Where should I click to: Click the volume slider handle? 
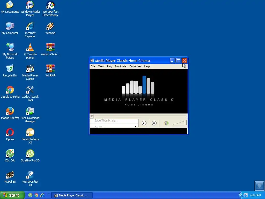185,123
